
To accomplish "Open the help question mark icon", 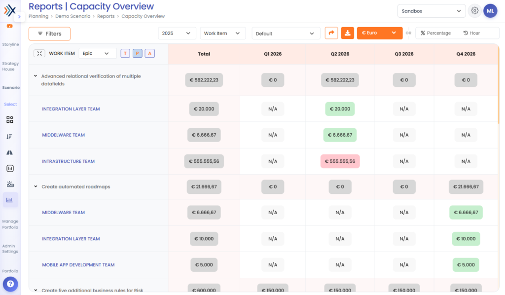I will point(10,284).
